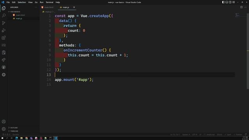Screen dimensions: 249x140
Task: Open editor More Actions ellipsis
Action: click(x=245, y=7)
